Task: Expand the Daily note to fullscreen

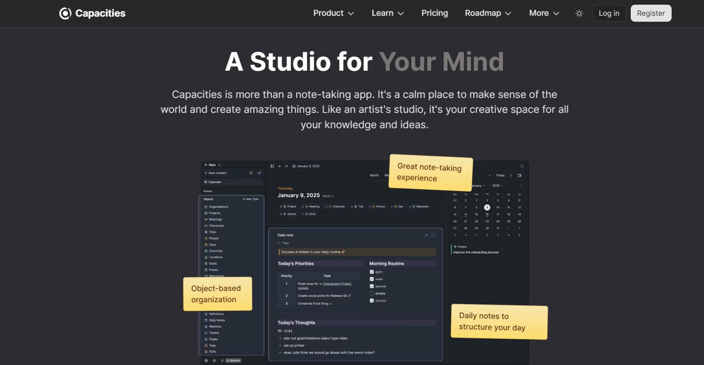Action: coord(426,235)
